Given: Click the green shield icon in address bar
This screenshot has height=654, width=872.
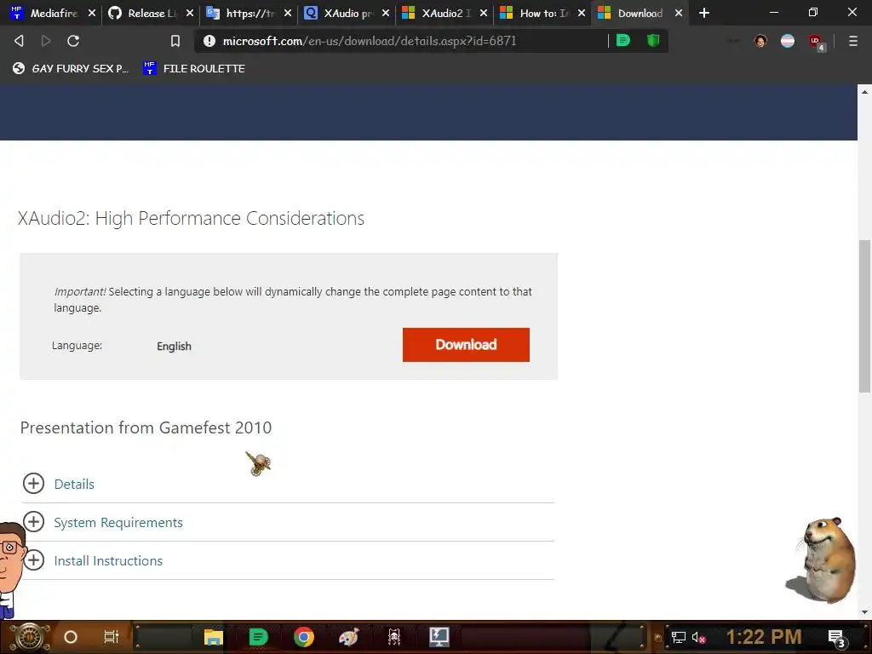Looking at the screenshot, I should tap(653, 40).
